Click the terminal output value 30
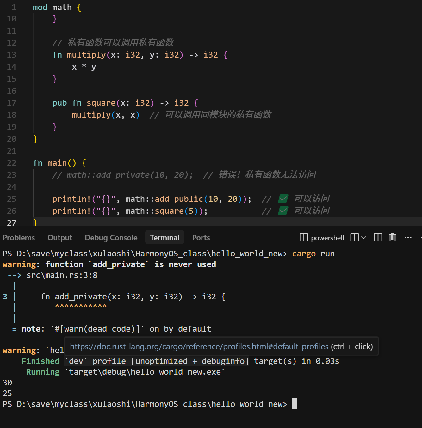 point(7,383)
